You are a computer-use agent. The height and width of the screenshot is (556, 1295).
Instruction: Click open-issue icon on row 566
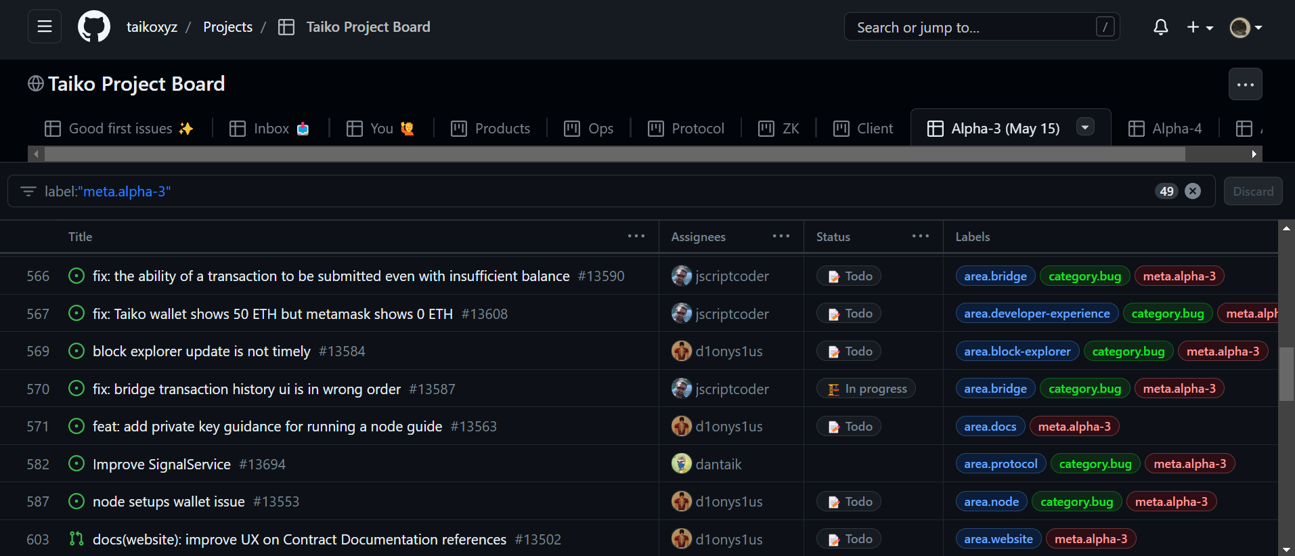tap(76, 276)
